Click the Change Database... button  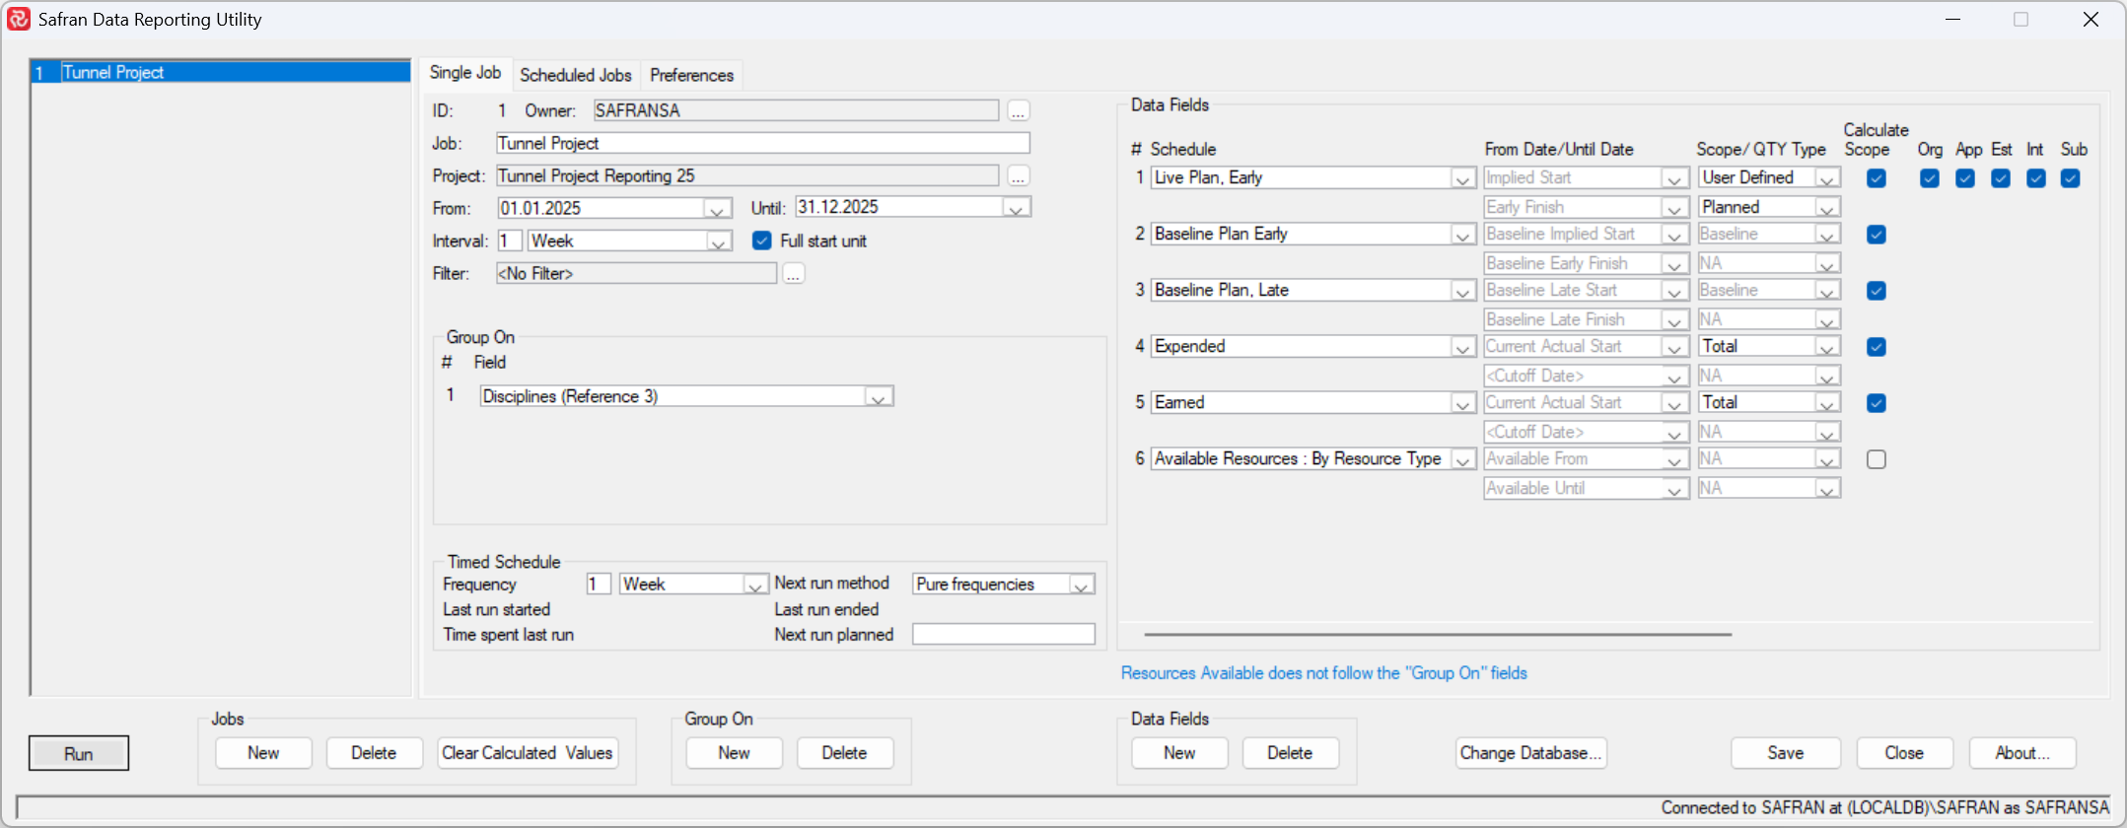coord(1529,753)
